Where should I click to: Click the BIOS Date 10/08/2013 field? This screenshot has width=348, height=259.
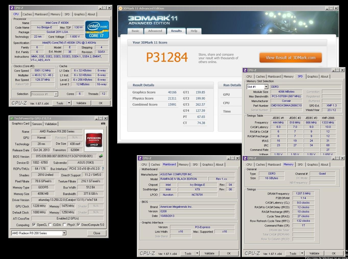(197, 216)
